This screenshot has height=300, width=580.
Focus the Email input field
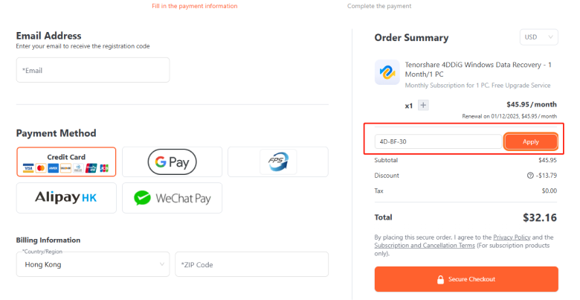point(93,71)
